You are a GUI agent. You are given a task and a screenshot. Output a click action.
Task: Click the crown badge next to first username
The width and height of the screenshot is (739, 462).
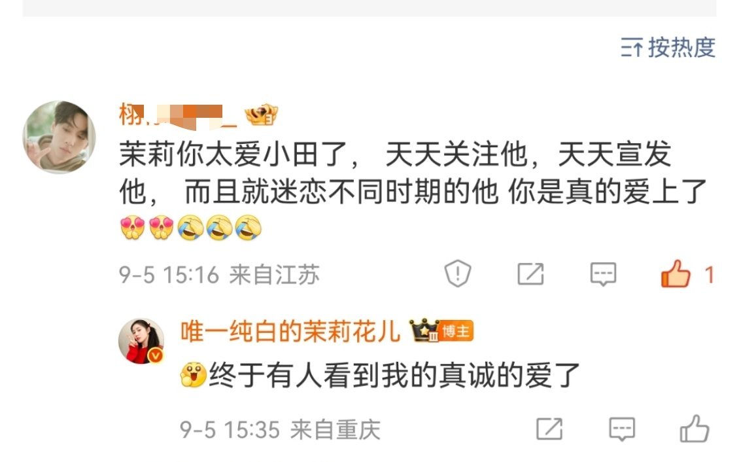[x=261, y=115]
